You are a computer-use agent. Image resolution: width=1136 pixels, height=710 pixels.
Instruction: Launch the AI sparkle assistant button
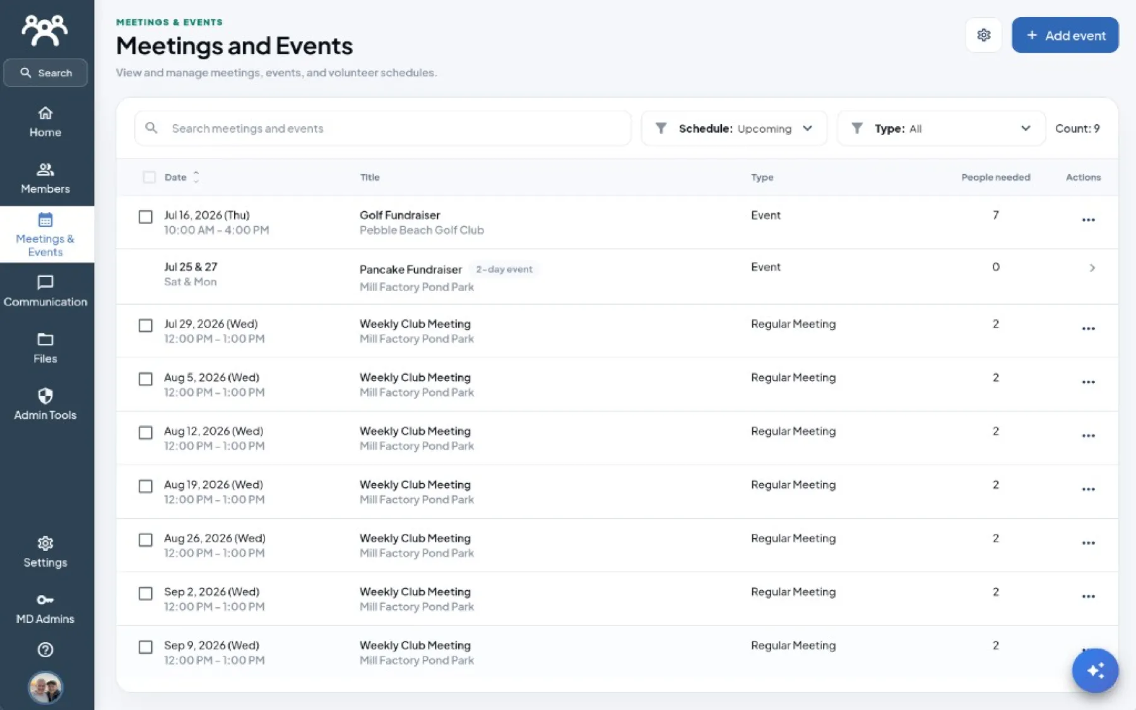[1095, 670]
